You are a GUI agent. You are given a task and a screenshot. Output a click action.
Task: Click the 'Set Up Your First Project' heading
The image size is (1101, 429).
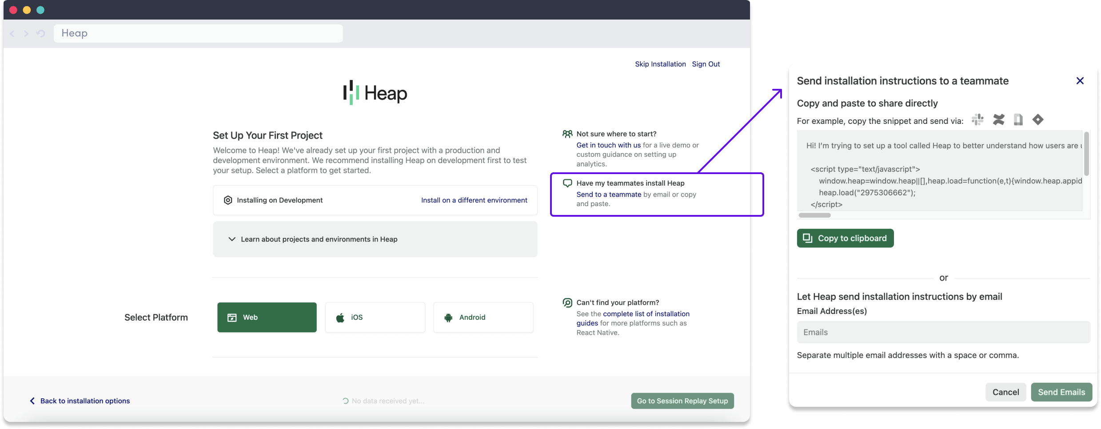[x=267, y=135]
